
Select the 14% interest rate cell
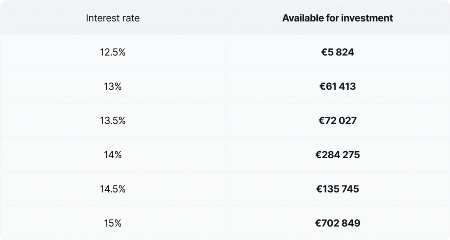click(113, 155)
